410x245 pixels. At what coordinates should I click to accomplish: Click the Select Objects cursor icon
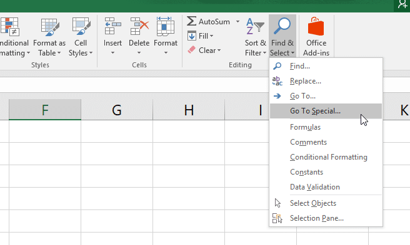277,203
